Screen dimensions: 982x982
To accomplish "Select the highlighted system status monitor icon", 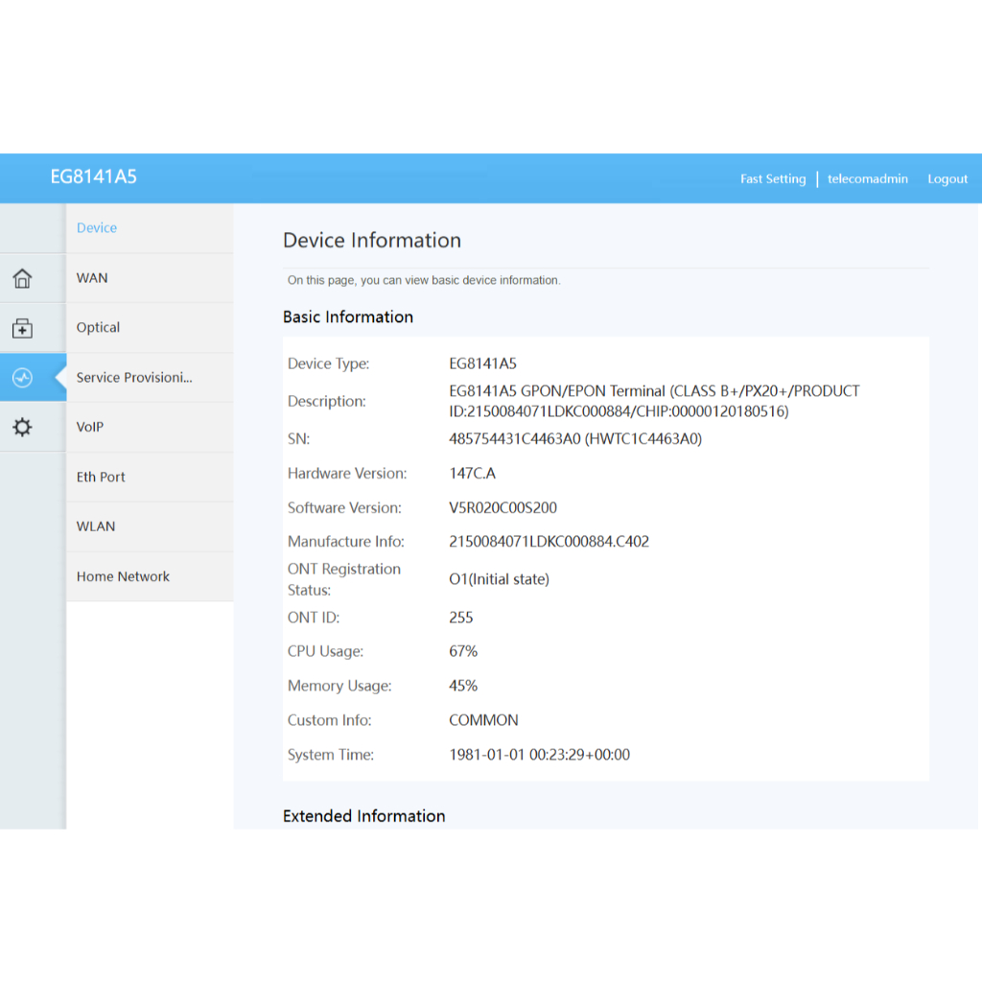I will point(22,378).
